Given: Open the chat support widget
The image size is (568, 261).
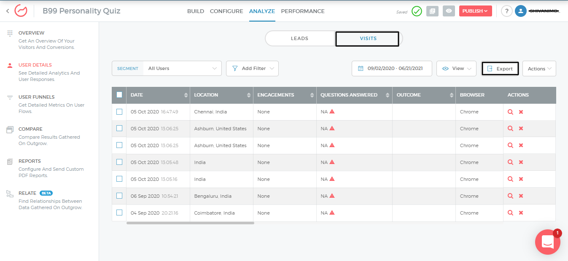Looking at the screenshot, I should click(547, 242).
